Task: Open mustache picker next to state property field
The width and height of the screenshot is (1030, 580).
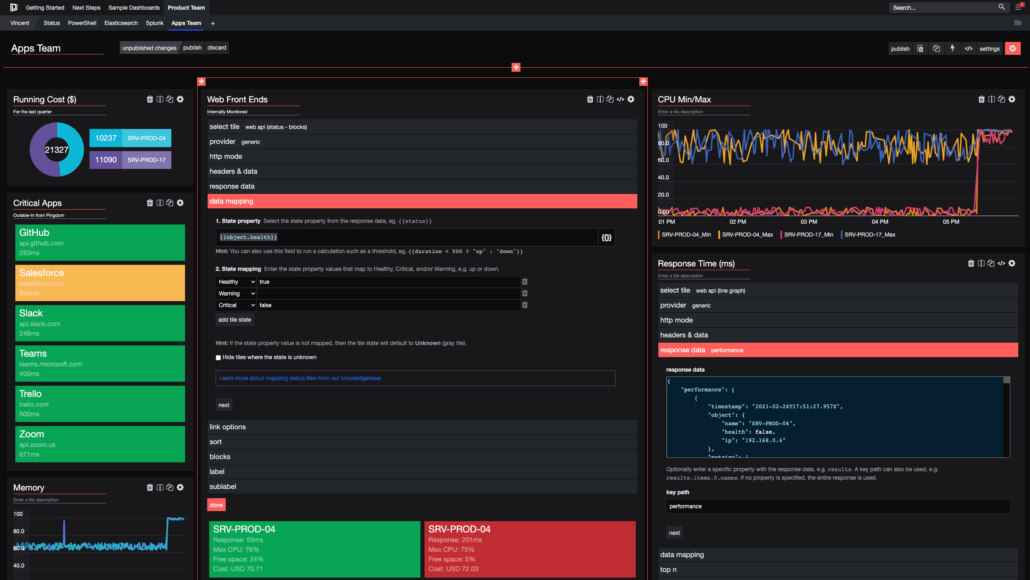Action: tap(607, 237)
